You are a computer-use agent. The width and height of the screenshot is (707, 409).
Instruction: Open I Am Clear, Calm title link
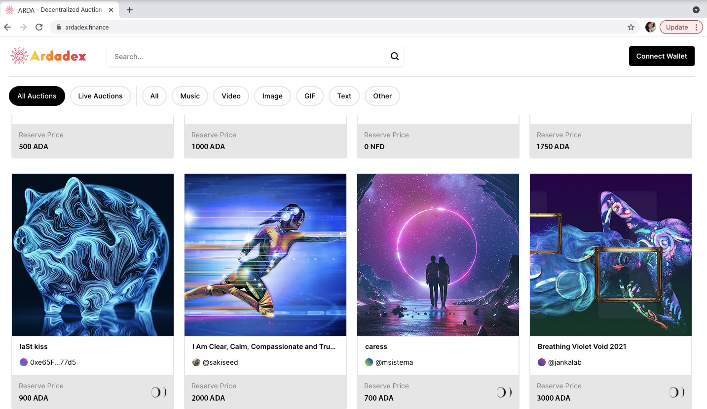264,346
